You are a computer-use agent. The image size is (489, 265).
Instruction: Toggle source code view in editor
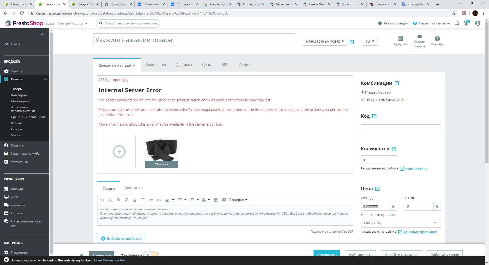[102, 200]
